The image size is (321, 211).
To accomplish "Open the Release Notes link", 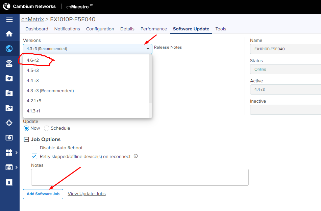I will point(168,47).
